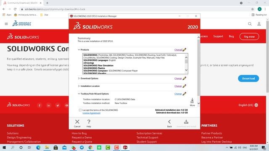Open the Chrome profile avatar
269x151 pixels.
259,9
